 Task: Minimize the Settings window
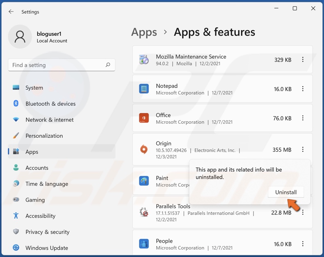click(x=276, y=8)
